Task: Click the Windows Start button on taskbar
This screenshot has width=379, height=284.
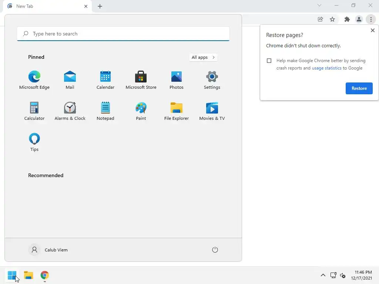Action: pyautogui.click(x=12, y=275)
